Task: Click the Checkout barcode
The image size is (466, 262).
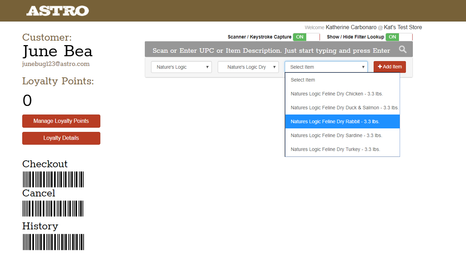Action: [53, 179]
